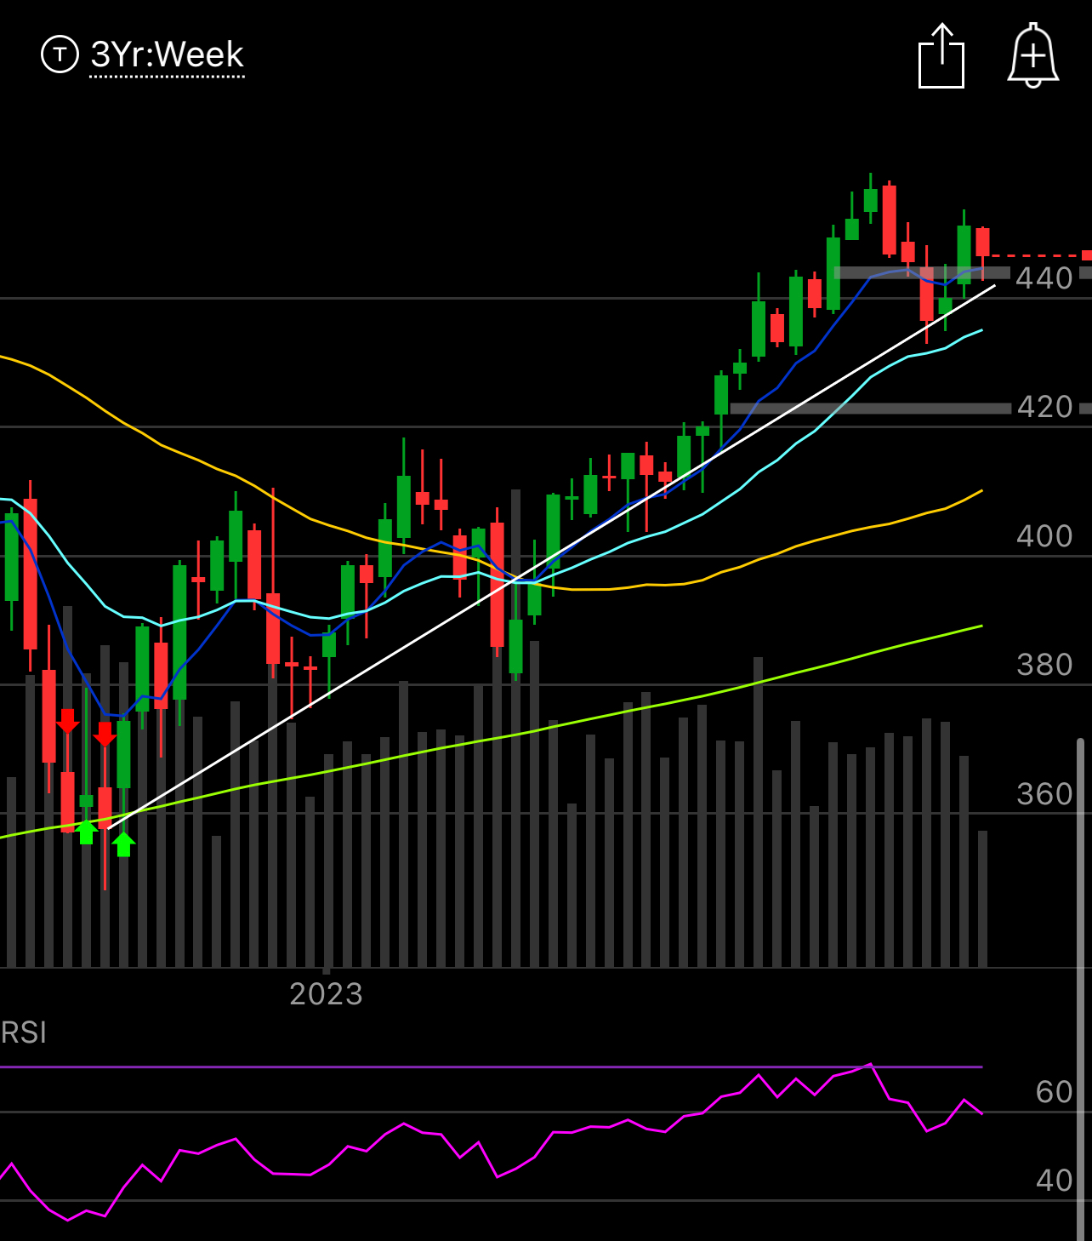Select the RSI 40 level label

[x=1055, y=1181]
